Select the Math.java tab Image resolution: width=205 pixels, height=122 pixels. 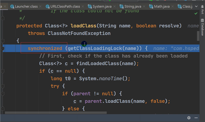tap(162, 6)
